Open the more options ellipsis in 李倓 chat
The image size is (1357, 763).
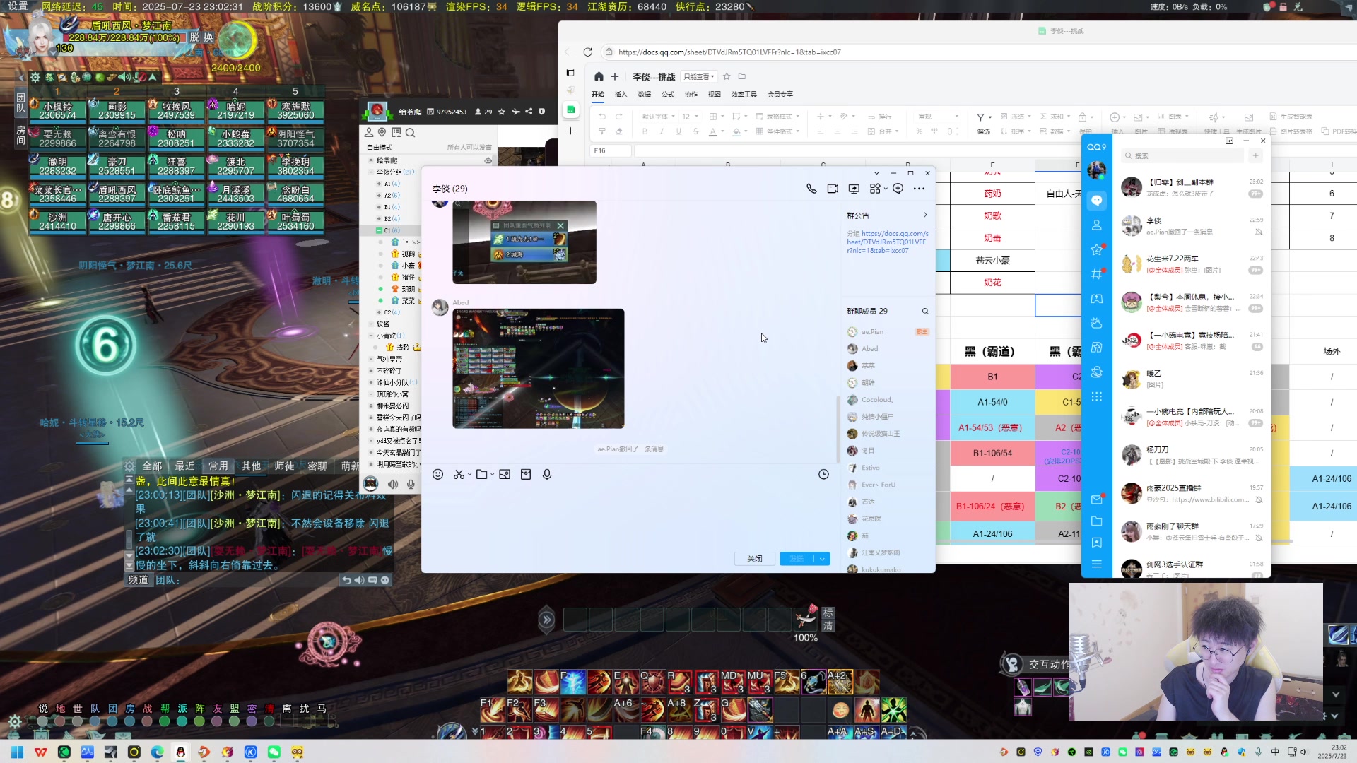tap(919, 189)
